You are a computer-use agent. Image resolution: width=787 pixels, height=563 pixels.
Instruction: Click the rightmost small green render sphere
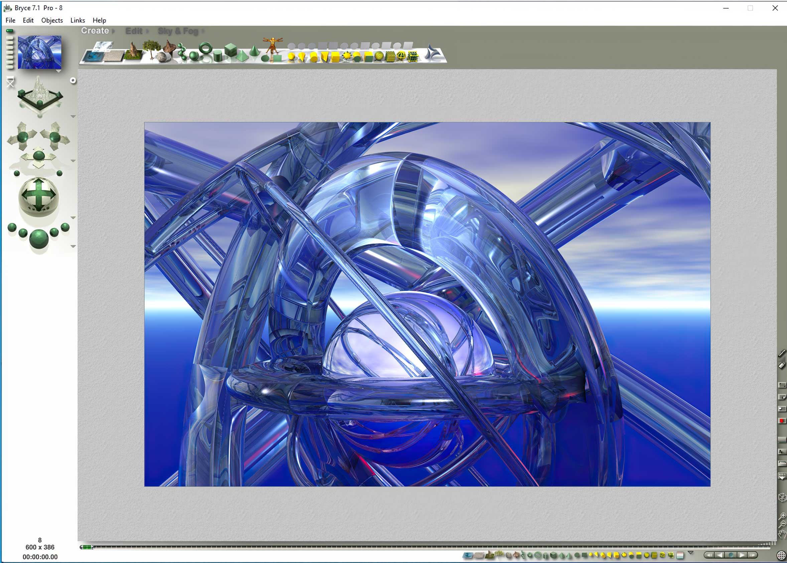pos(65,227)
